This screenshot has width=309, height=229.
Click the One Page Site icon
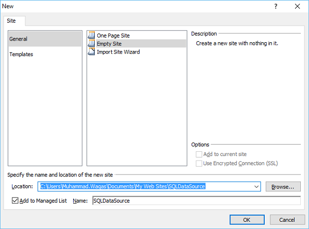92,36
